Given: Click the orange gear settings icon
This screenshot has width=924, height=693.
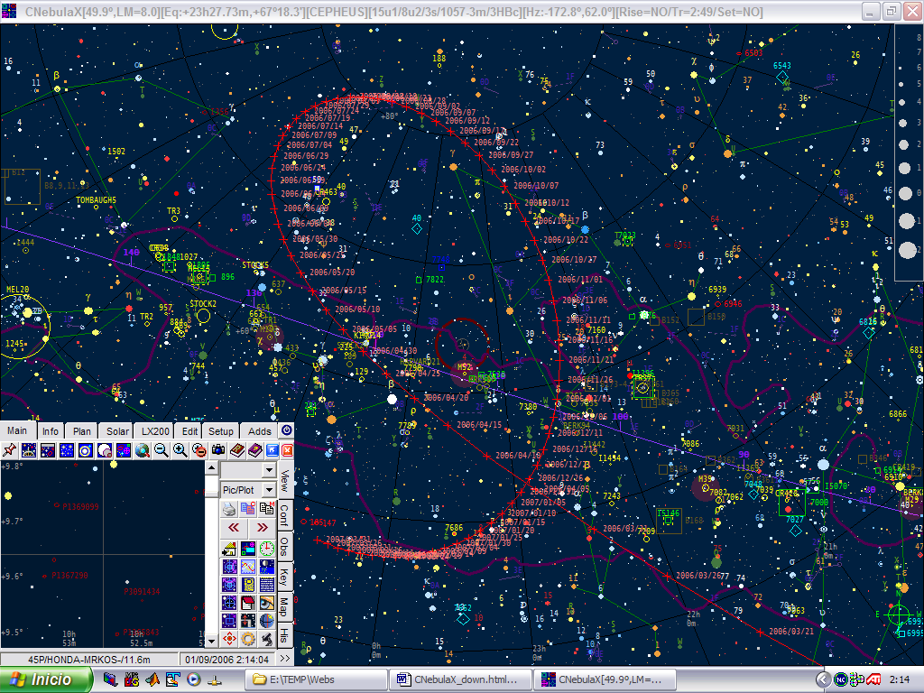Looking at the screenshot, I should pyautogui.click(x=248, y=639).
